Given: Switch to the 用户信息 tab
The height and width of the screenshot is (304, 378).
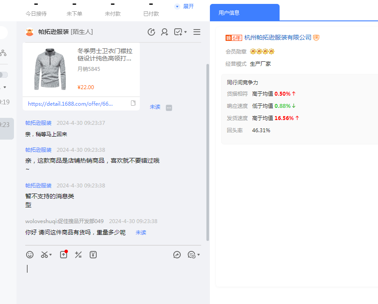Looking at the screenshot, I should [x=229, y=13].
